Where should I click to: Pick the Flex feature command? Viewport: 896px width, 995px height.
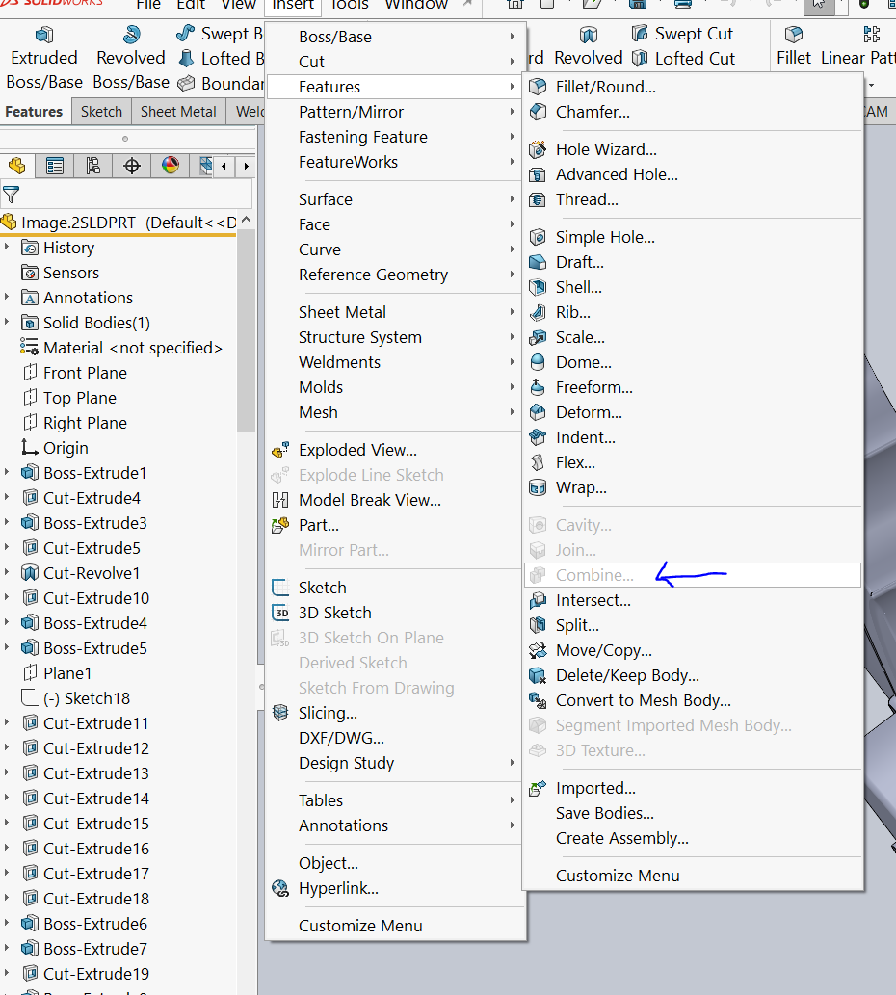tap(692, 462)
